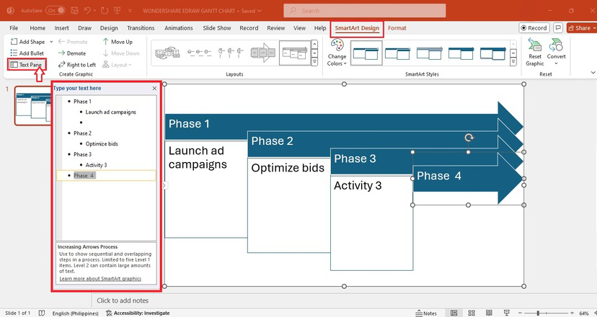This screenshot has height=317, width=597.
Task: Collapse the ribbon chevron
Action: pyautogui.click(x=593, y=72)
